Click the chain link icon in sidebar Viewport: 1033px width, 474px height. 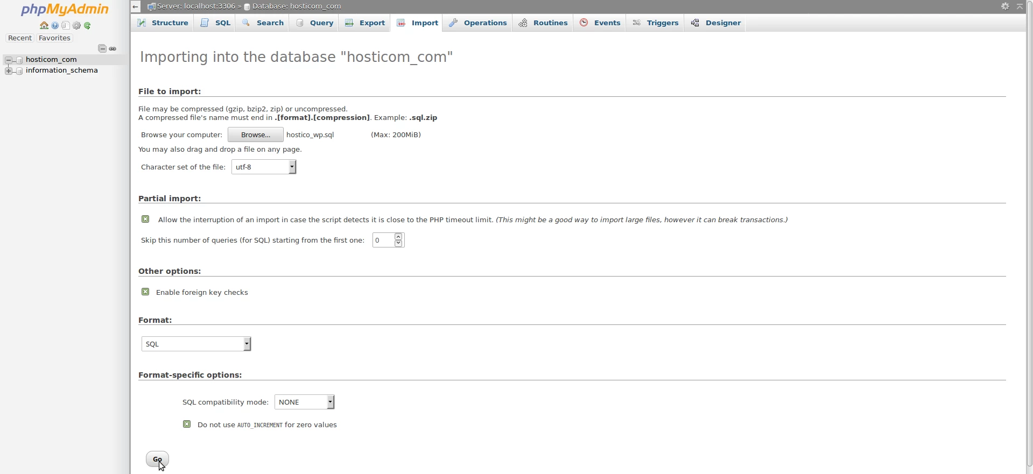(113, 48)
